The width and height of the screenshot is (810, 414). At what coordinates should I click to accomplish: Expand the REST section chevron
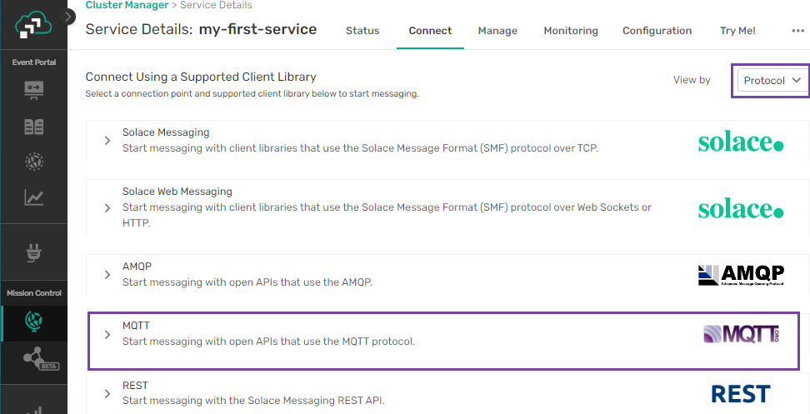coord(107,393)
